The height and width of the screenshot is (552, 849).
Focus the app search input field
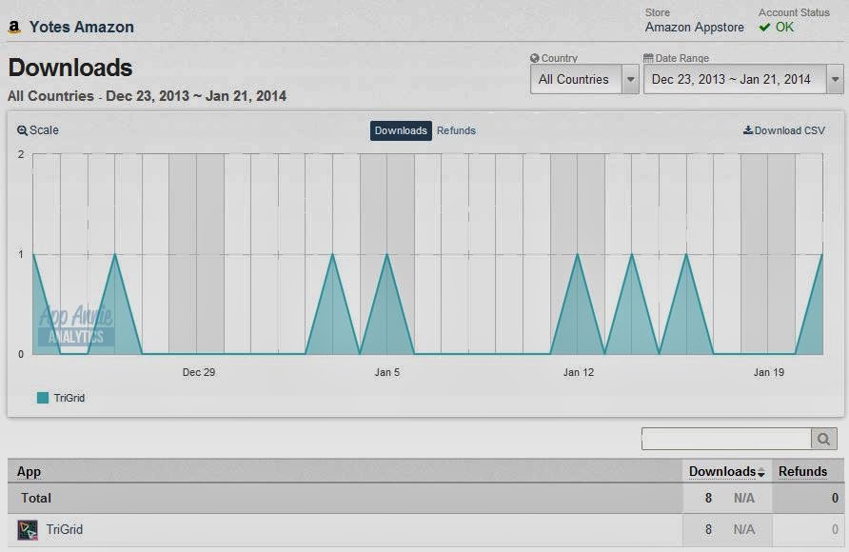(726, 439)
